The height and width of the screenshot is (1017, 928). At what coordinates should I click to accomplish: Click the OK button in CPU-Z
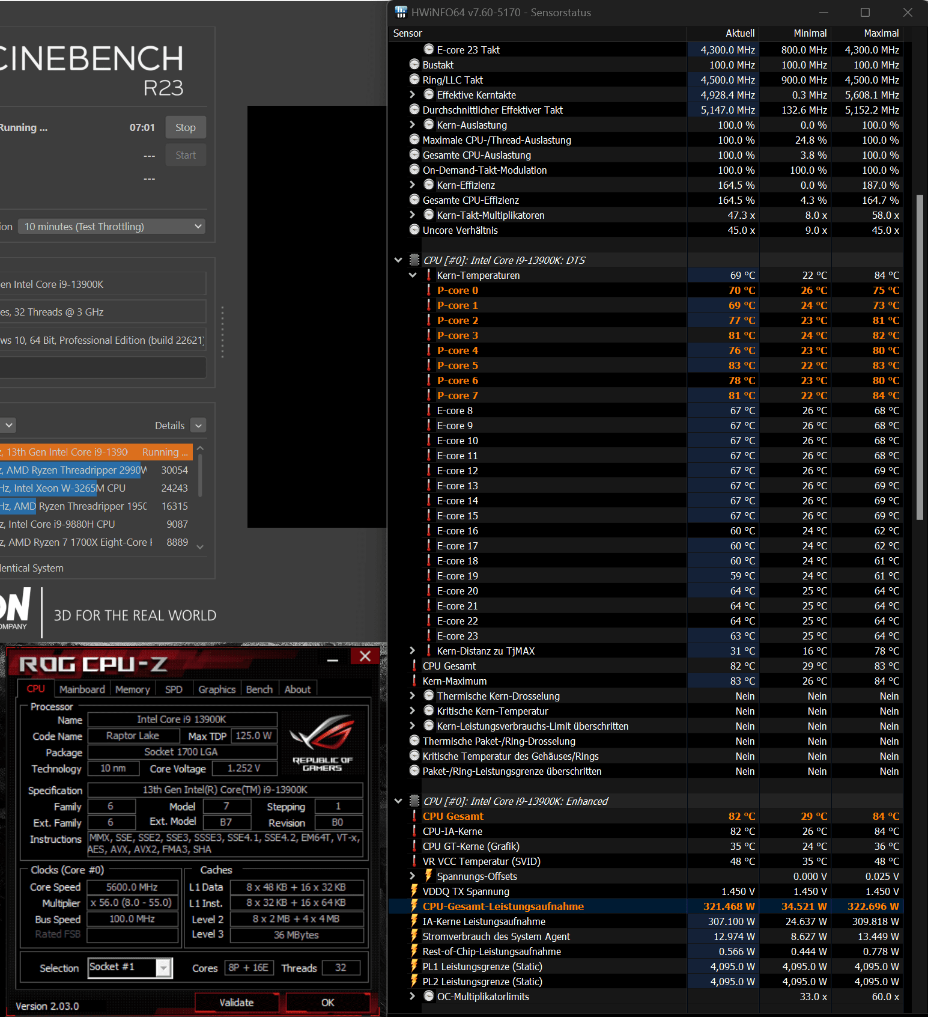pos(328,1003)
